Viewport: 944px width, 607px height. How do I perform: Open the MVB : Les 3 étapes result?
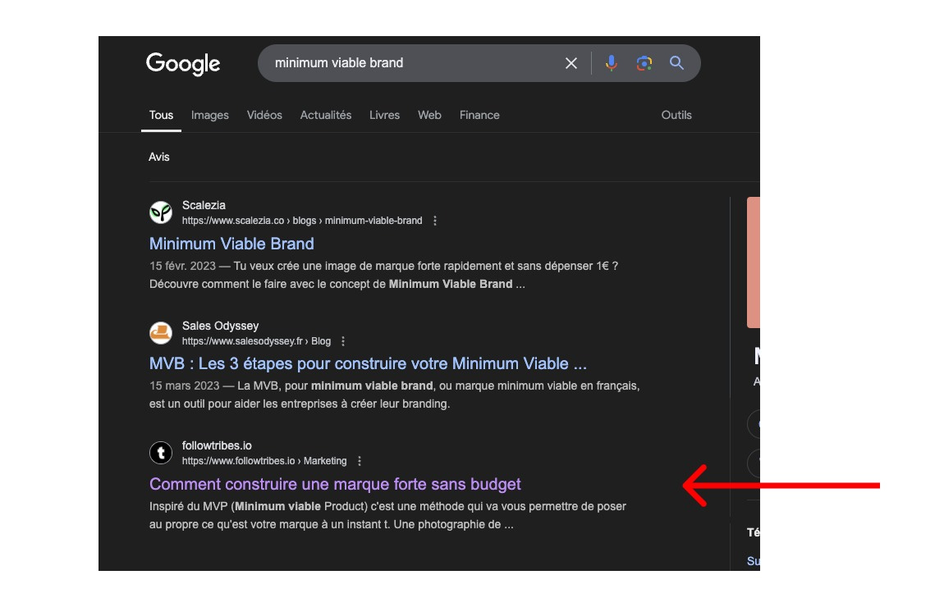pyautogui.click(x=368, y=364)
